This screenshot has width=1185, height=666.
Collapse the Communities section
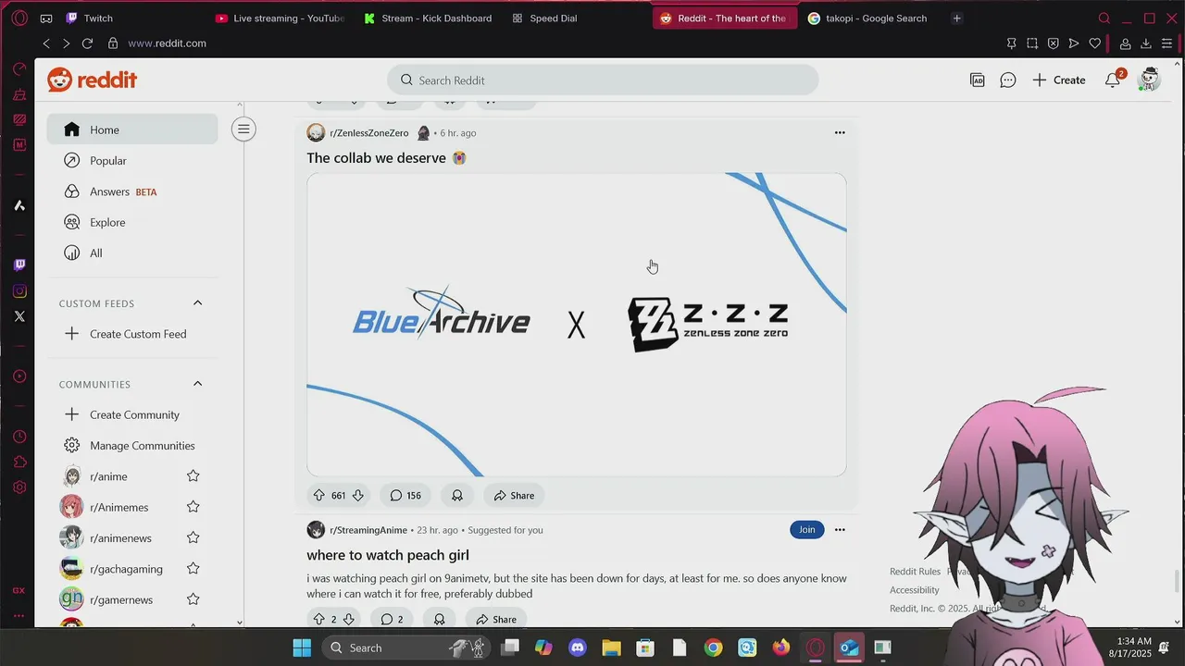click(x=197, y=384)
